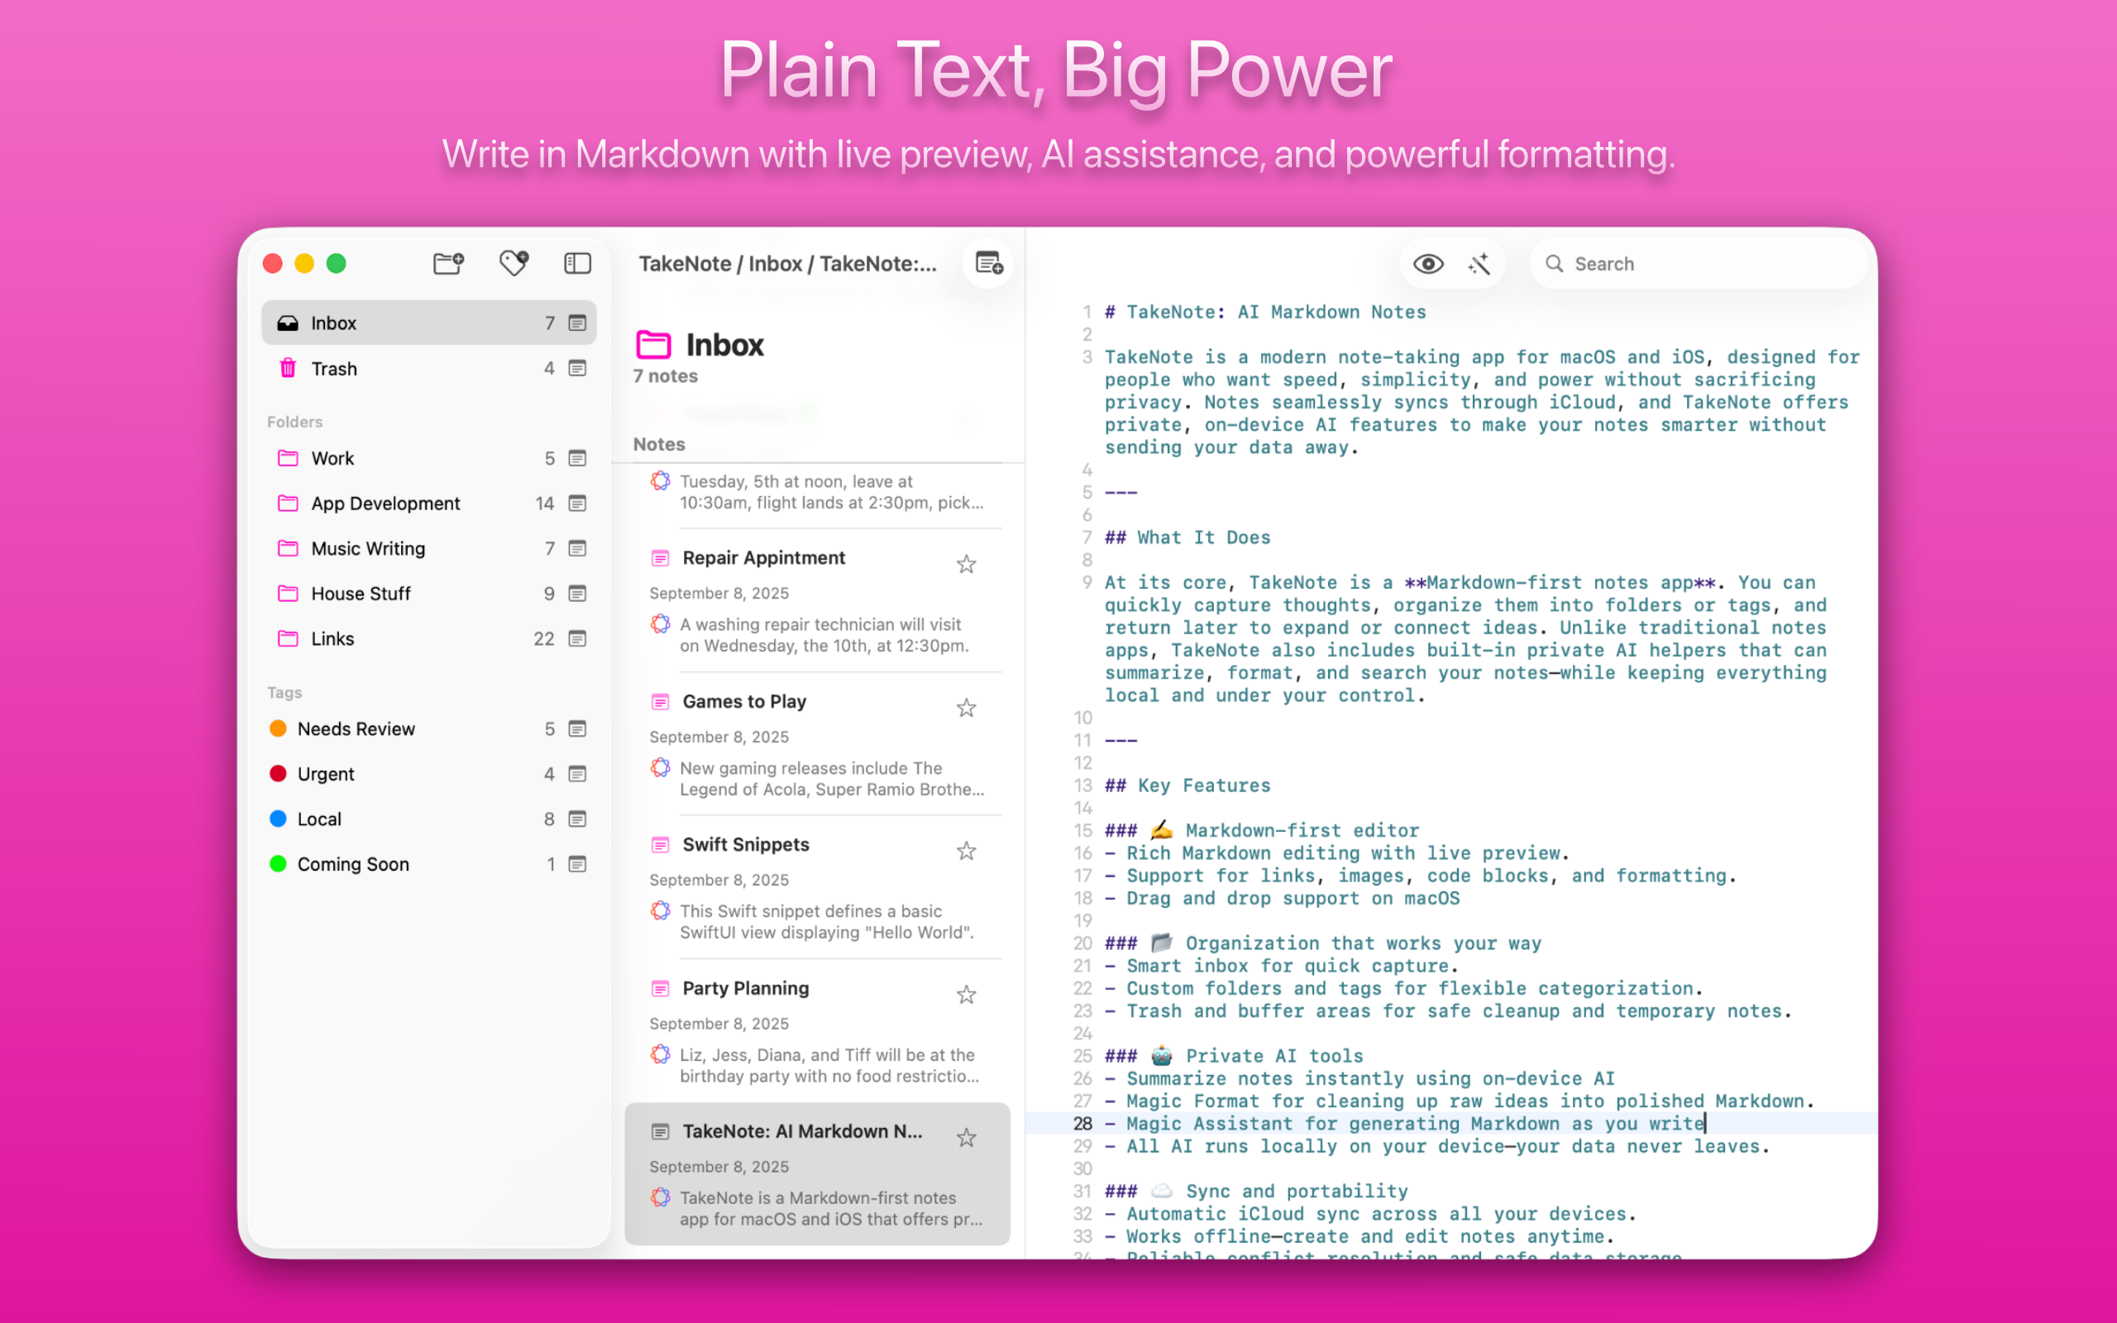Click the Magic Format wand icon
This screenshot has height=1323, width=2117.
1479,264
